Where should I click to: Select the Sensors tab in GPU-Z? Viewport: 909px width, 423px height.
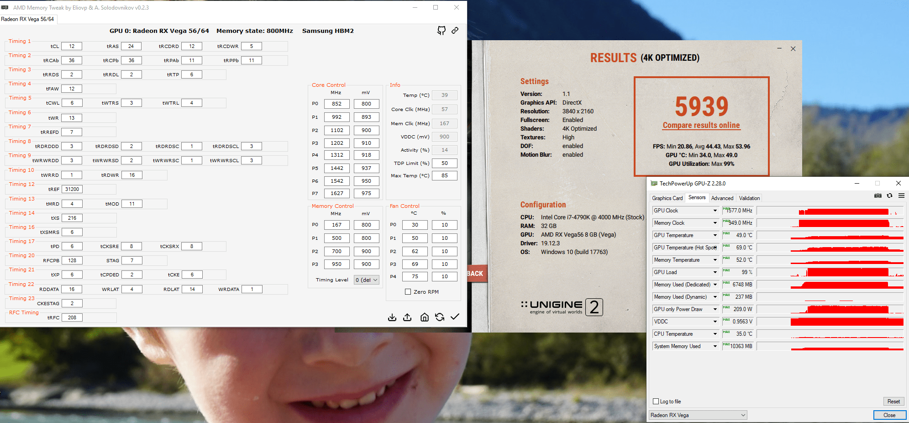click(697, 197)
